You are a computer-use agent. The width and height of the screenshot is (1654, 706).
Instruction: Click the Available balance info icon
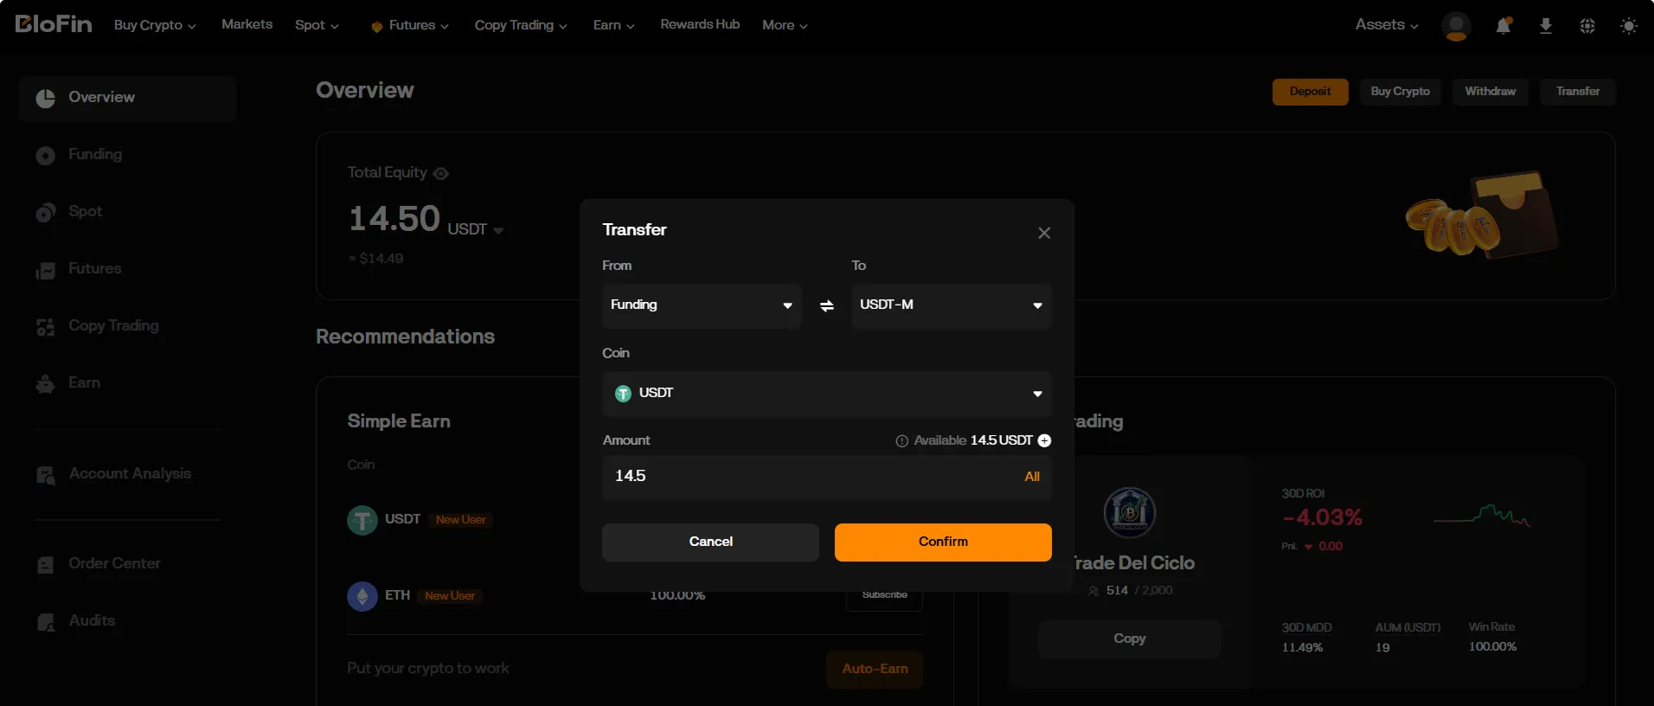point(901,440)
